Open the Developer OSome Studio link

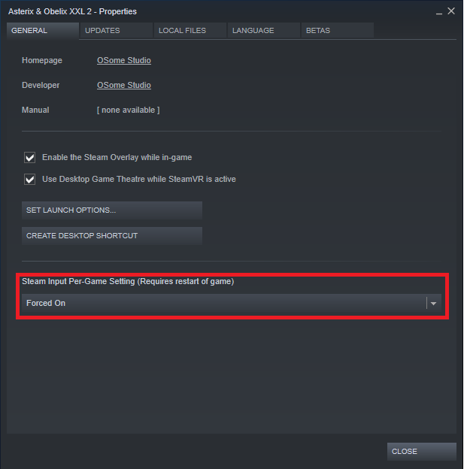(x=124, y=85)
